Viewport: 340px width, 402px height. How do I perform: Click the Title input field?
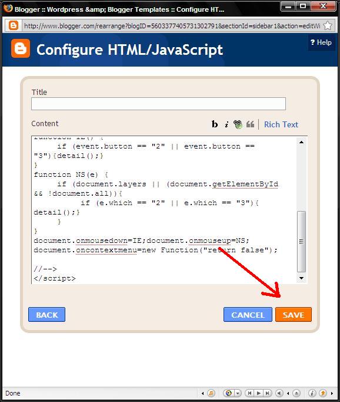[x=158, y=104]
